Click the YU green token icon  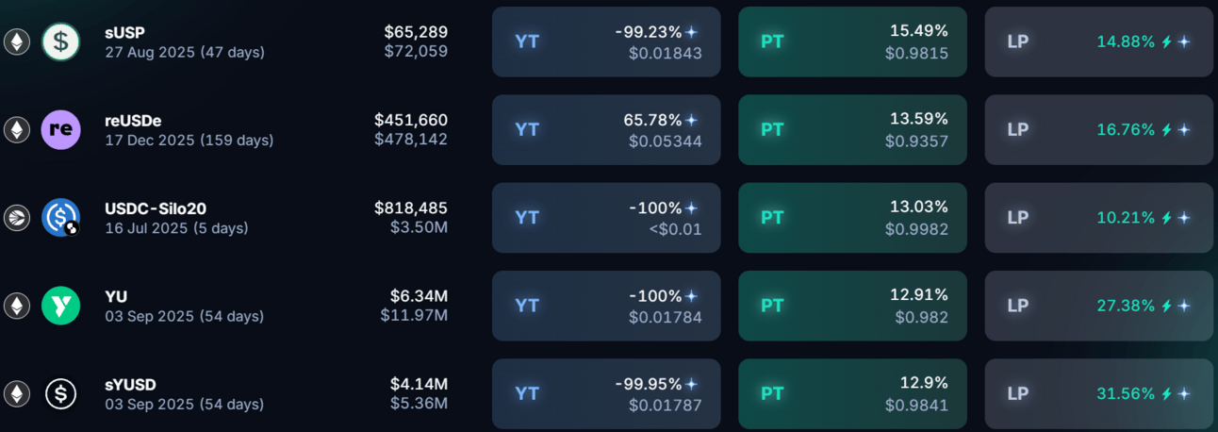click(x=61, y=306)
